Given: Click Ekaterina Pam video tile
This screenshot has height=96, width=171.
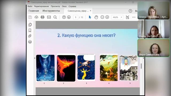Looking at the screenshot, I should [153, 29].
